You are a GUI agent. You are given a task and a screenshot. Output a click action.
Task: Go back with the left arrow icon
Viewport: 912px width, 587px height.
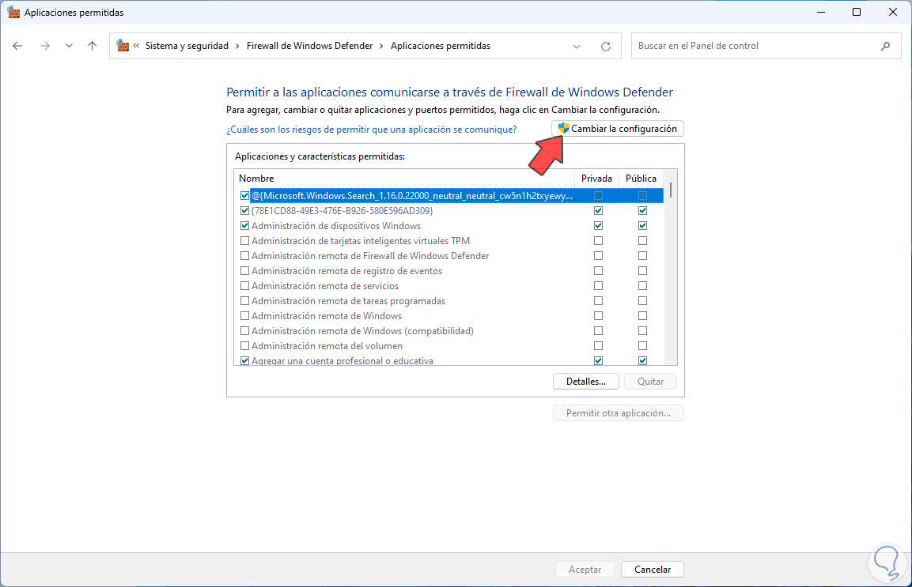[x=17, y=46]
